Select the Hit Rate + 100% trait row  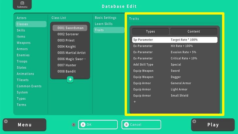[x=175, y=46]
